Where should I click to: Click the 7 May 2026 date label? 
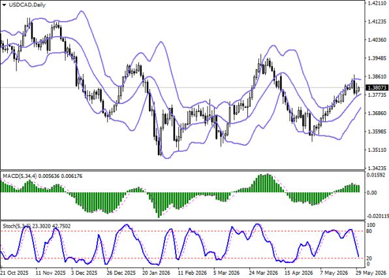point(334,273)
